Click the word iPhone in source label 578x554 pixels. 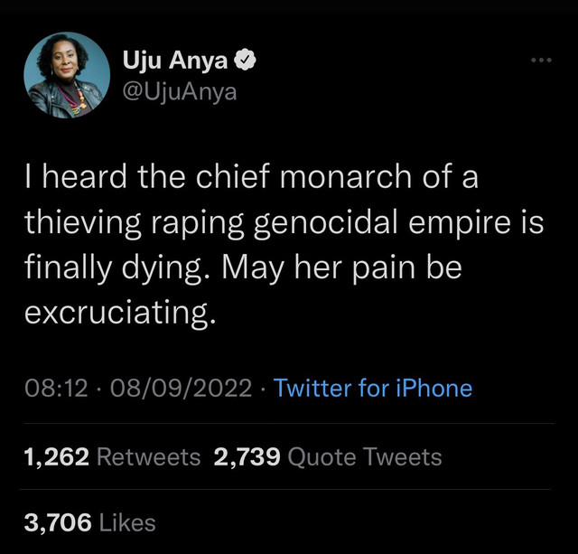[432, 389]
